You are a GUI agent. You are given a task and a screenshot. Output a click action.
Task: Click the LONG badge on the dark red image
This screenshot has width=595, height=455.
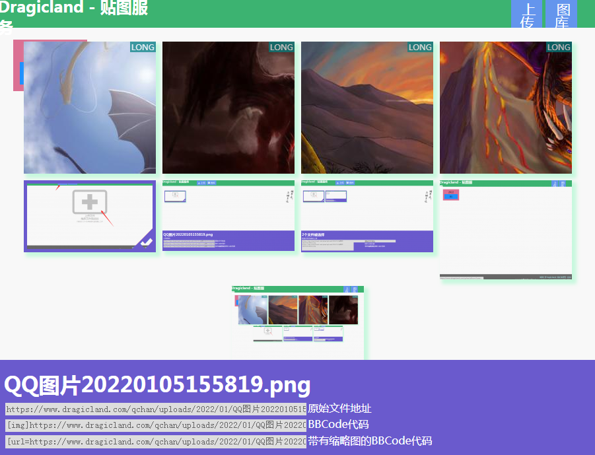[x=281, y=47]
